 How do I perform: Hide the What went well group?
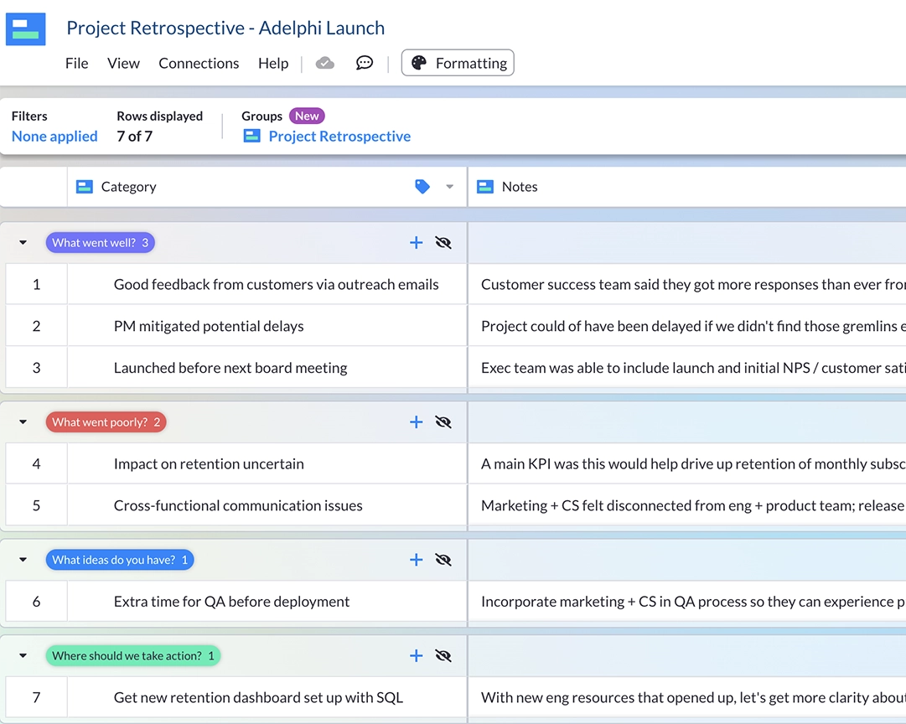click(443, 243)
